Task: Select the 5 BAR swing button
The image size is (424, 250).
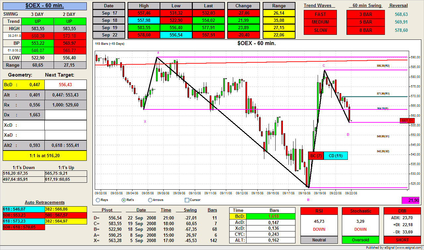Action: [x=366, y=22]
